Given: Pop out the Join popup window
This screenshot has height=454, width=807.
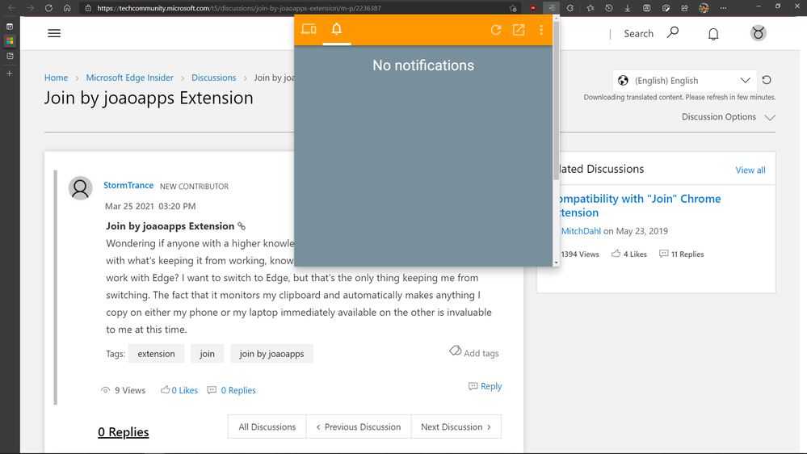Looking at the screenshot, I should (x=519, y=30).
